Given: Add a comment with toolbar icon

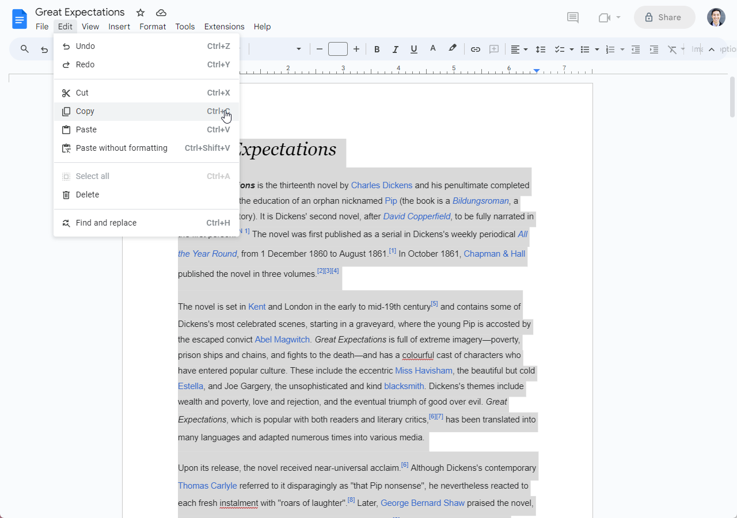Looking at the screenshot, I should pyautogui.click(x=494, y=49).
